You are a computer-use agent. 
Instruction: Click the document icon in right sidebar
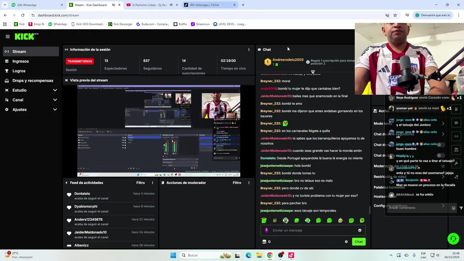point(456,109)
